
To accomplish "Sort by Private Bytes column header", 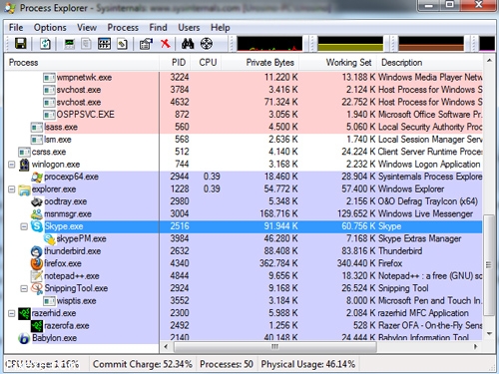I will [260, 63].
